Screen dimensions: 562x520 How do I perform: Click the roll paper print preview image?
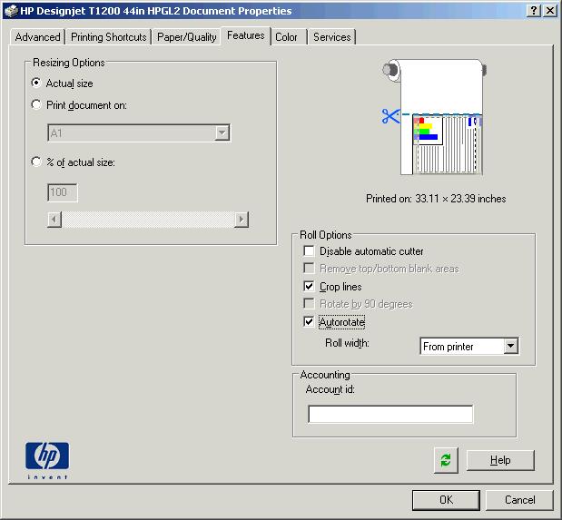435,117
